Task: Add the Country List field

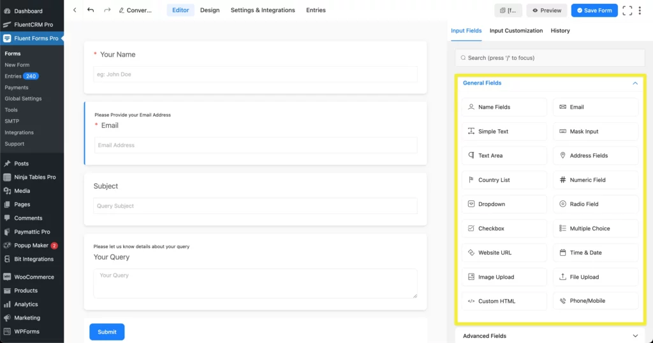Action: click(504, 180)
